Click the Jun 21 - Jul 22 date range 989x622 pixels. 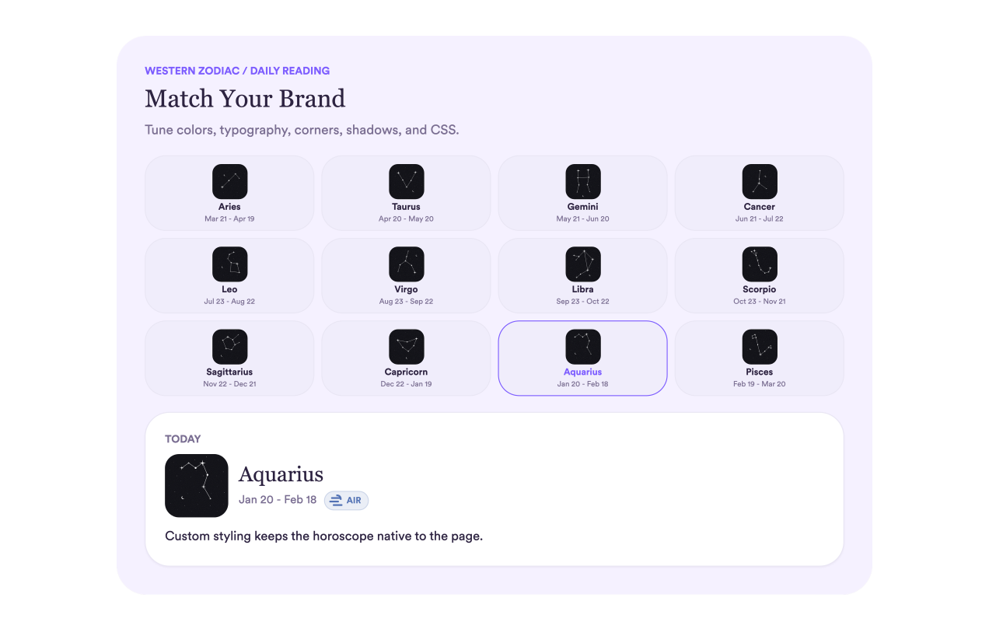[x=759, y=219]
